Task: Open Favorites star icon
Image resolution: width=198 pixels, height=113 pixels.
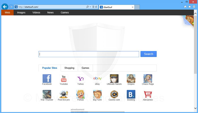Action: (190, 7)
